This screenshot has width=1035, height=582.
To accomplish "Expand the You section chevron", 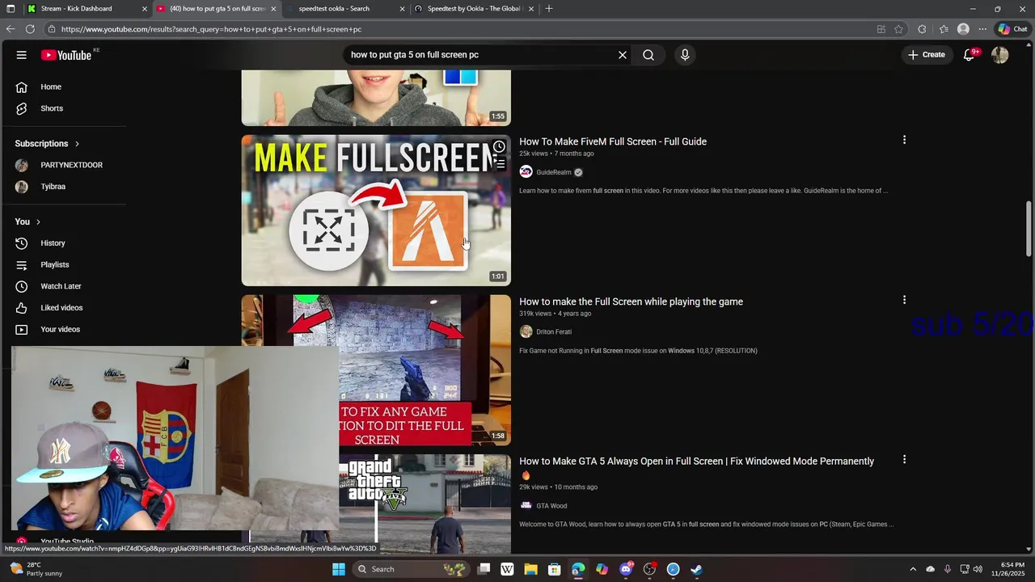I will (38, 222).
